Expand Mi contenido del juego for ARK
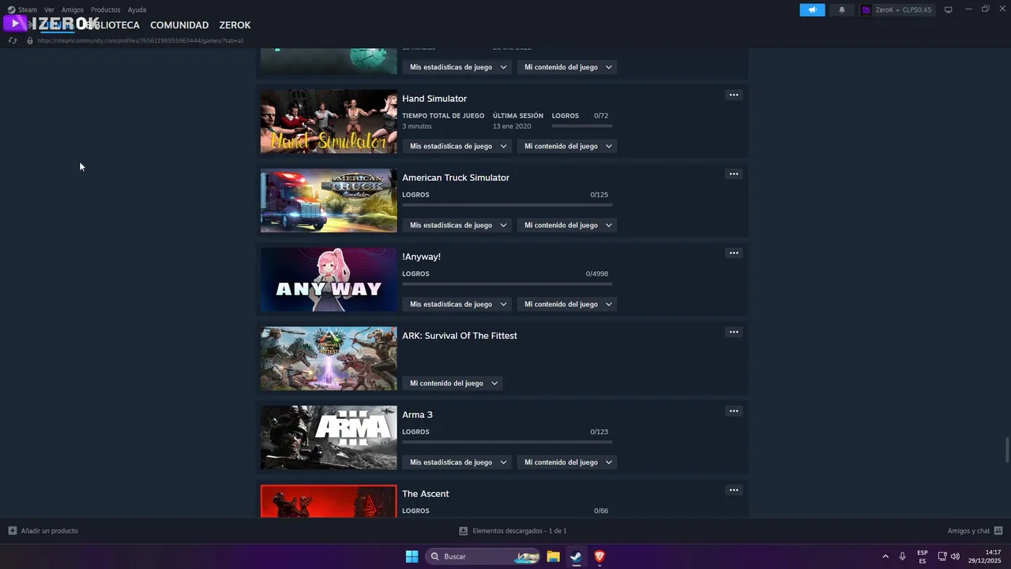Screen dimensions: 1011x569 453,383
